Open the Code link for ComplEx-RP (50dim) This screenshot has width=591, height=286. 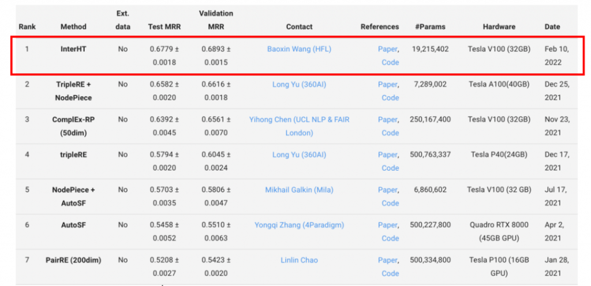390,133
